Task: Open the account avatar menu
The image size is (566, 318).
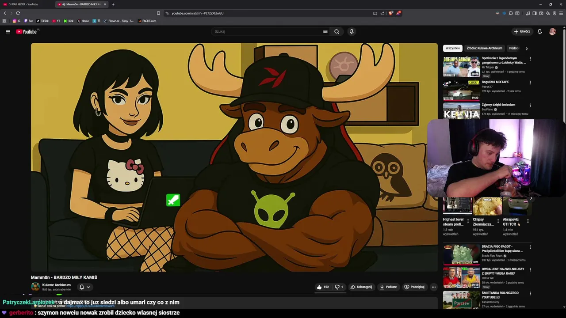Action: click(552, 31)
